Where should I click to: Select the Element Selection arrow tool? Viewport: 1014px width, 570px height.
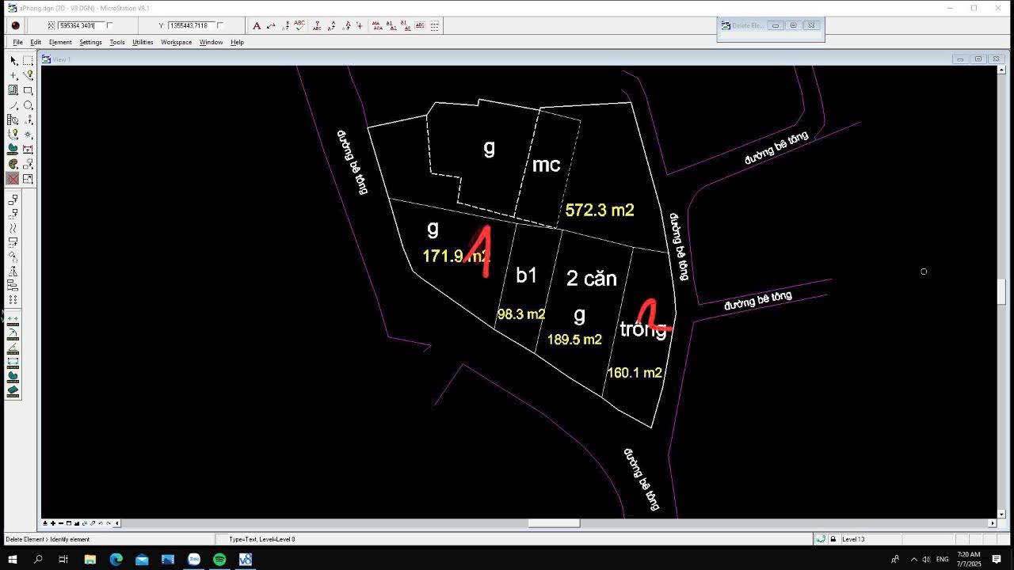click(x=13, y=61)
